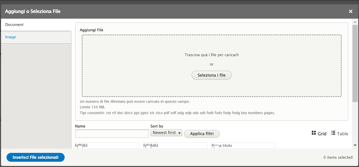Image resolution: width=359 pixels, height=167 pixels.
Task: Close the Aggiungi o Seleziona File dialog
Action: pos(350,11)
